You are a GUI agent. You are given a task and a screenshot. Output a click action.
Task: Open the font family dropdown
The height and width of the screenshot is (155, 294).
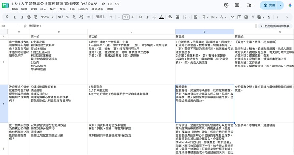coord(104,17)
